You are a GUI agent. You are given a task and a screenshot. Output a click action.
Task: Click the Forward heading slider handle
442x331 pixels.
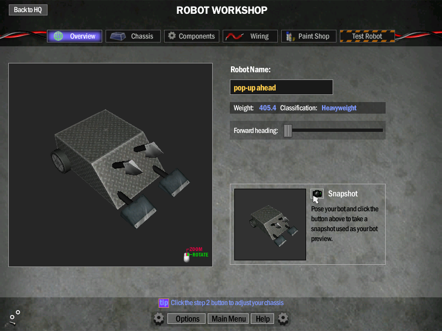[288, 131]
